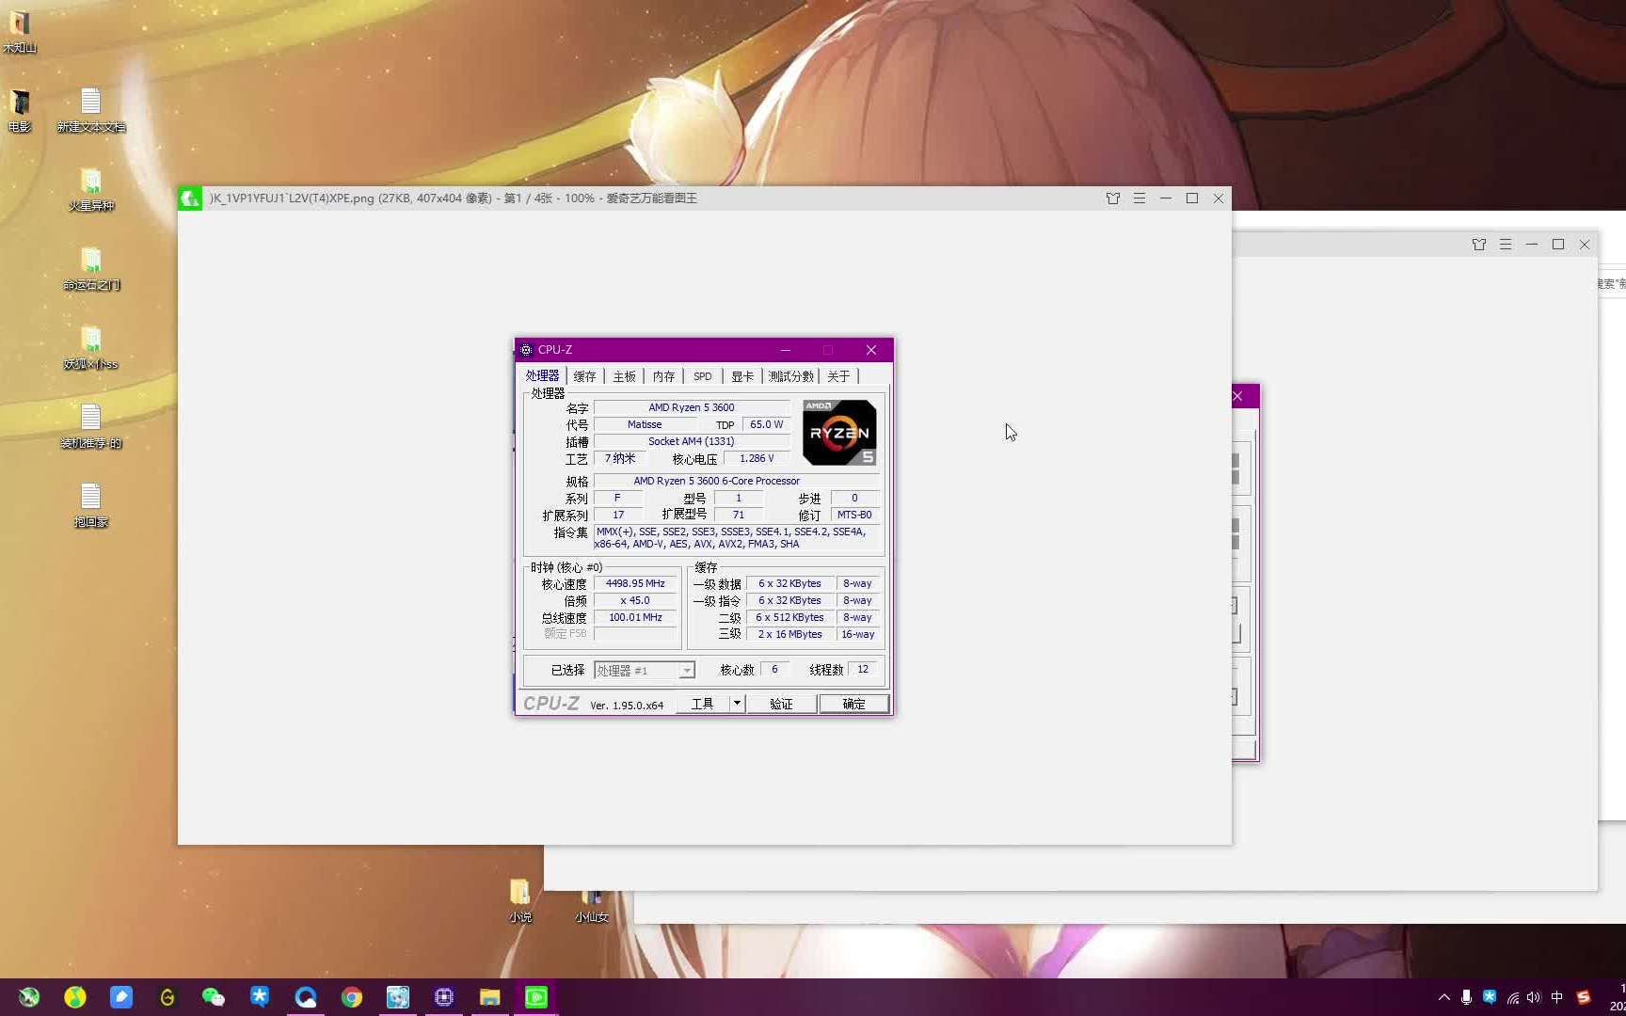Select the SPD tab in CPU-Z picture
Viewport: 1626px width, 1016px height.
point(703,376)
